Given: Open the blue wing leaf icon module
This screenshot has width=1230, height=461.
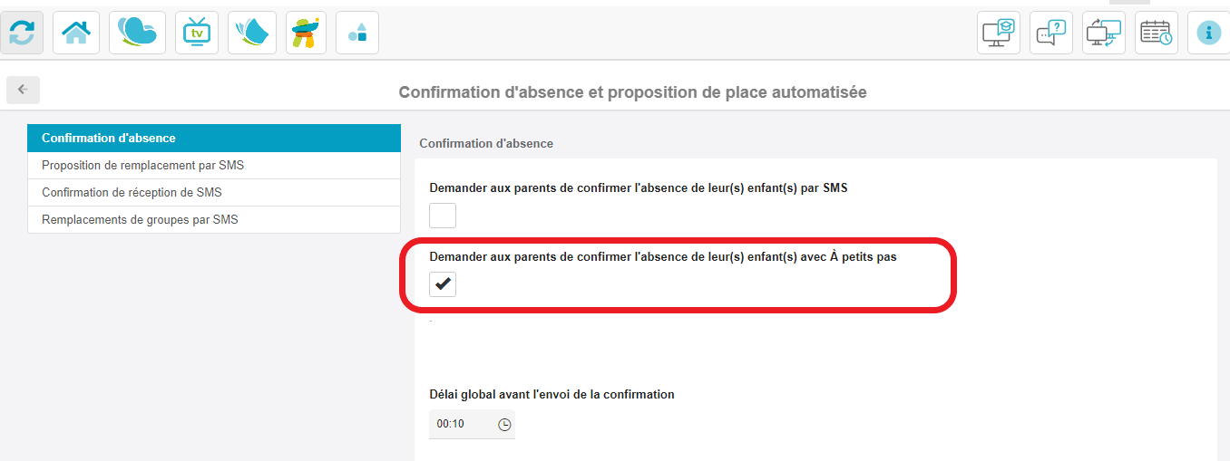Looking at the screenshot, I should tap(252, 33).
